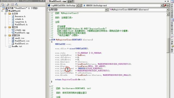Switch to the Win32Test1.cpp editor tab
The image size is (174, 98).
point(57,1)
